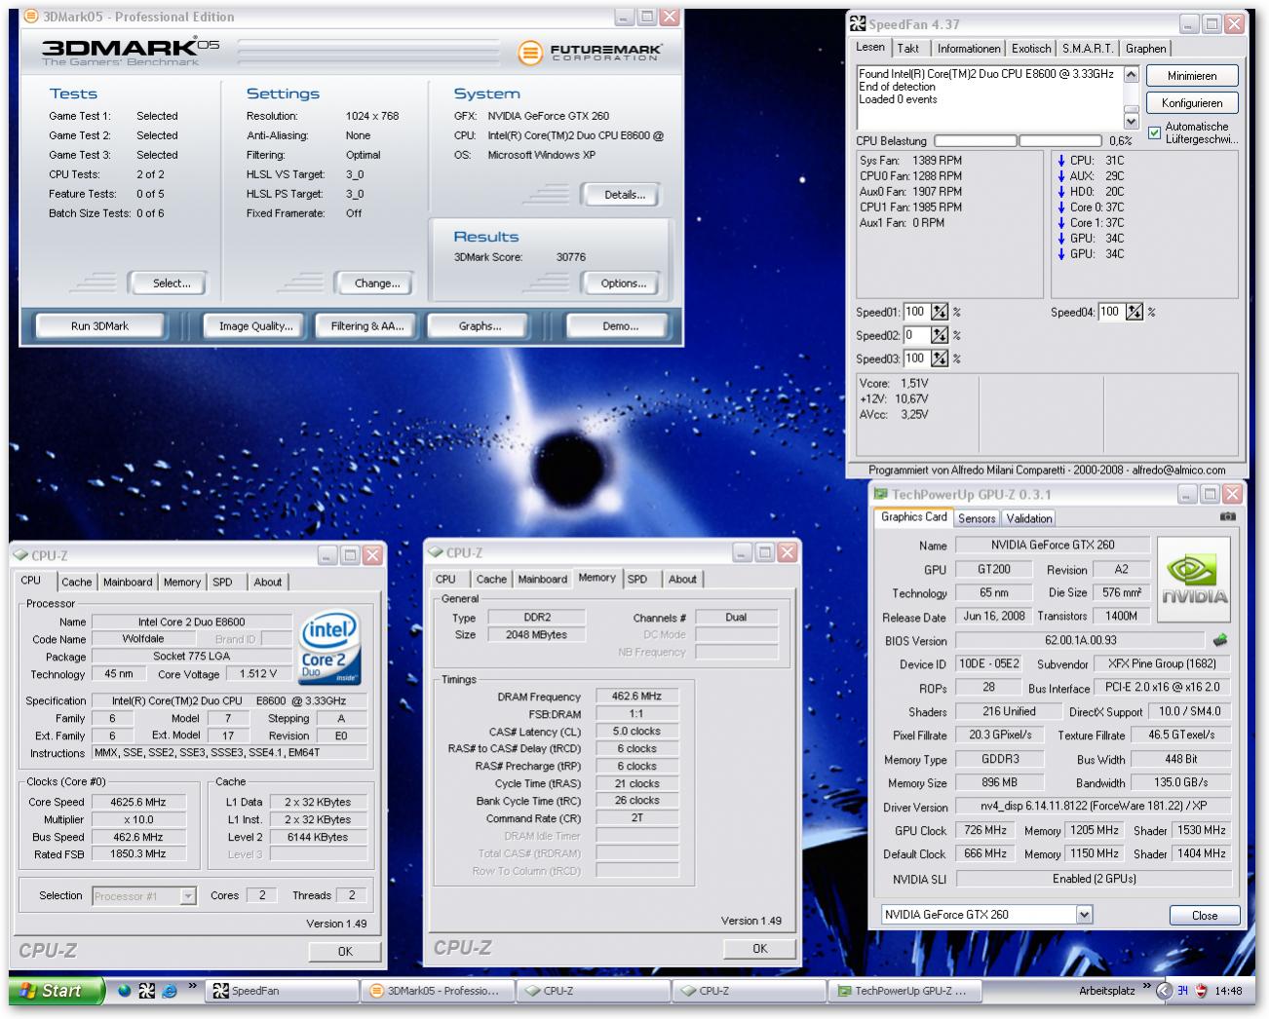Click the SpeedFan log scrollbar down arrow
The height and width of the screenshot is (1019, 1269).
(x=1131, y=121)
